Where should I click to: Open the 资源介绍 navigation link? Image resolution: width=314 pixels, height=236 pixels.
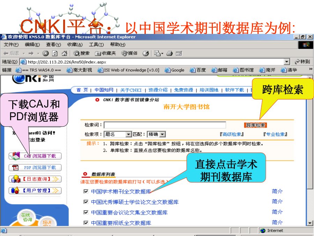coord(158,90)
